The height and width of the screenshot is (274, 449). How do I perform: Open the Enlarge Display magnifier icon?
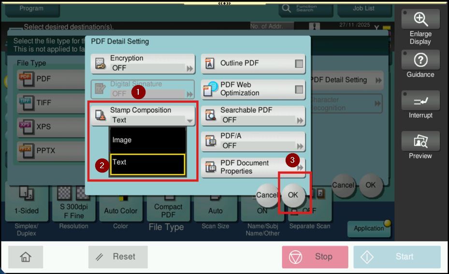coord(420,19)
